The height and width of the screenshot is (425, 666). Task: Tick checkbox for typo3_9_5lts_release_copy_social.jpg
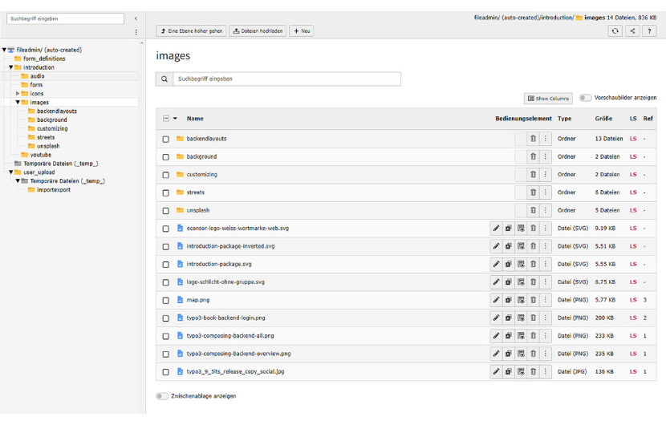(165, 372)
